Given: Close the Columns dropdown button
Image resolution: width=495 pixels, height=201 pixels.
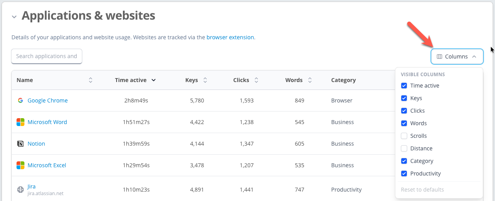Looking at the screenshot, I should point(457,57).
